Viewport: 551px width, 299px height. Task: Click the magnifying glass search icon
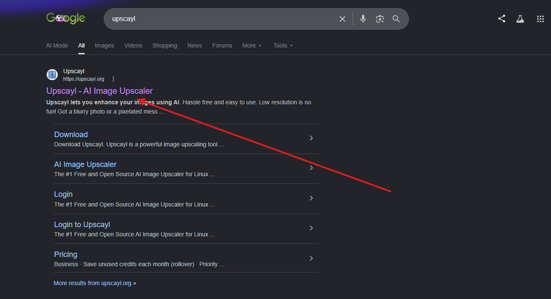[x=396, y=19]
